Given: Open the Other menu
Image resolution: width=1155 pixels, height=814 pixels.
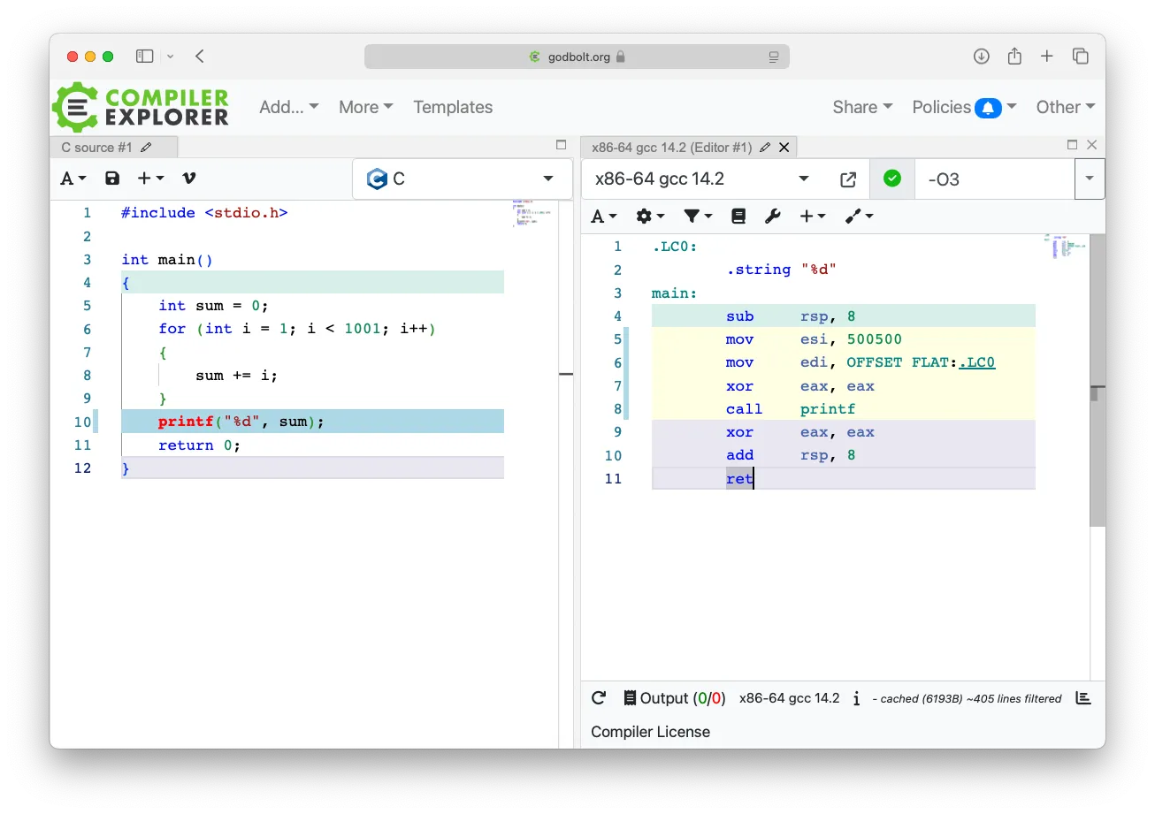Looking at the screenshot, I should pos(1066,107).
